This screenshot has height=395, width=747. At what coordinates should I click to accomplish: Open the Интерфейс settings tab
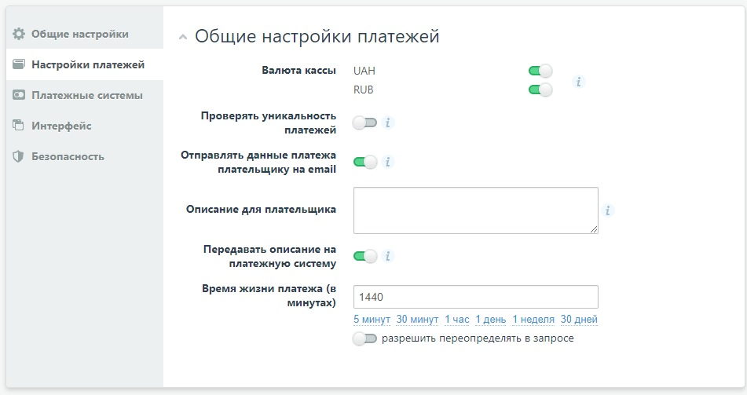click(x=61, y=126)
